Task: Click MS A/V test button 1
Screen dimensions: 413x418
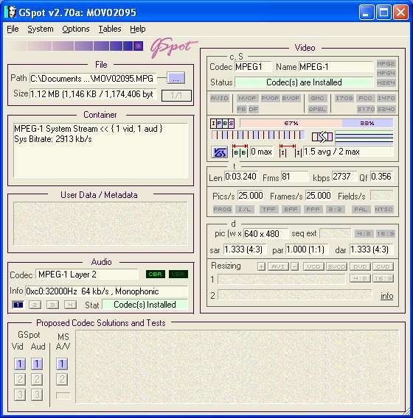Action: coord(62,364)
